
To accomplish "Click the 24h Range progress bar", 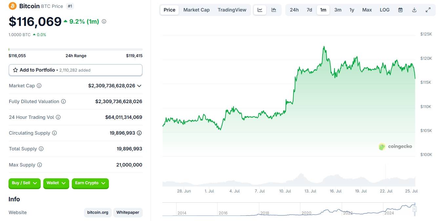I will pyautogui.click(x=75, y=50).
